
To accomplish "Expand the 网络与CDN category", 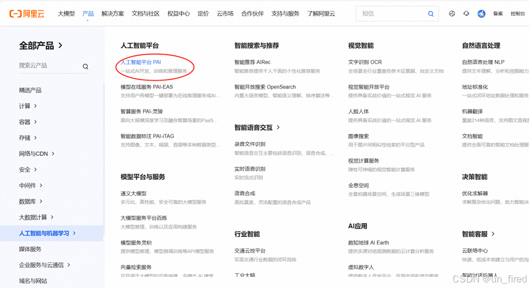I will [37, 153].
